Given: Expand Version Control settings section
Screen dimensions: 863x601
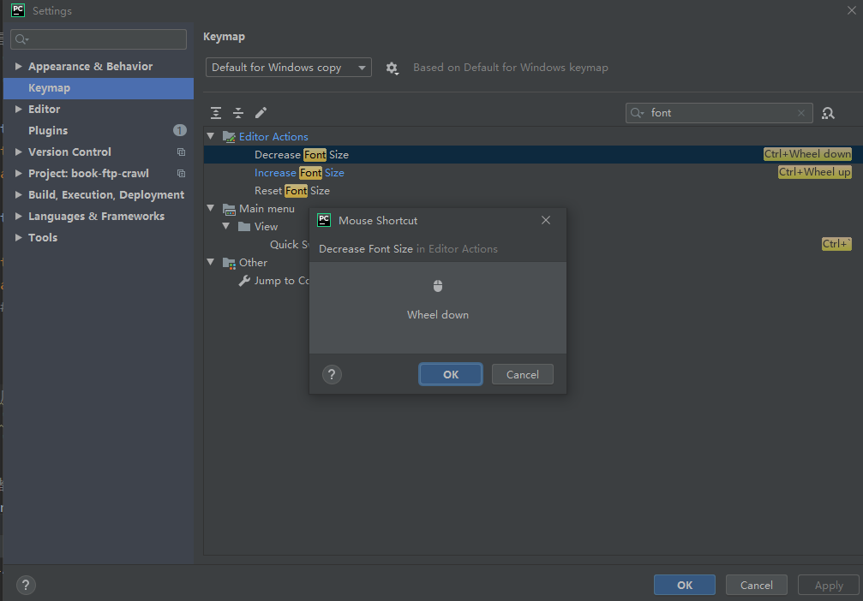Looking at the screenshot, I should point(19,152).
